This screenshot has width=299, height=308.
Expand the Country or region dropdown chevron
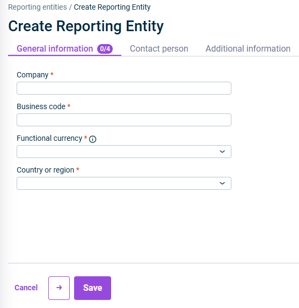point(222,183)
